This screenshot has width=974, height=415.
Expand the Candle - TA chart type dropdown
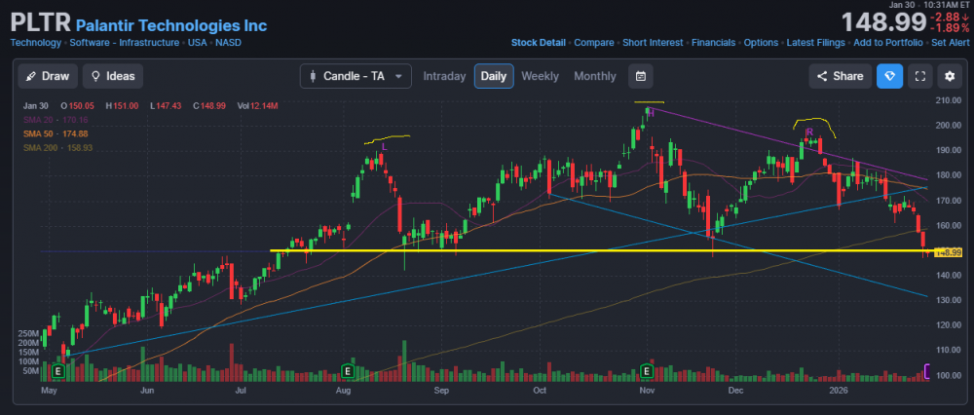pyautogui.click(x=356, y=76)
